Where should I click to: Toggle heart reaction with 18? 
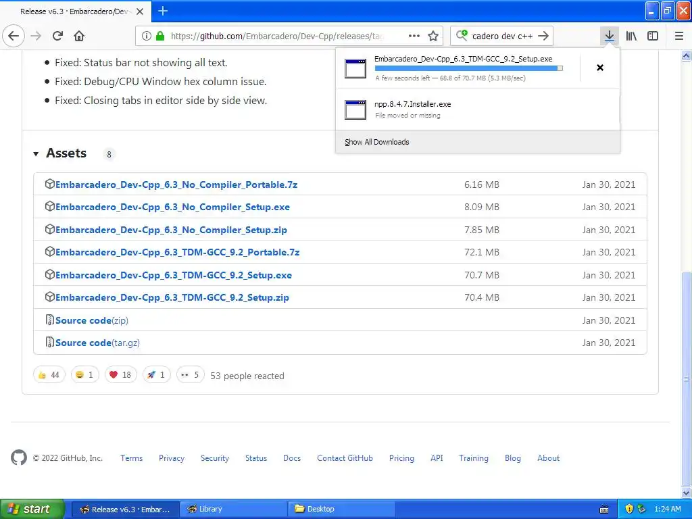(120, 374)
